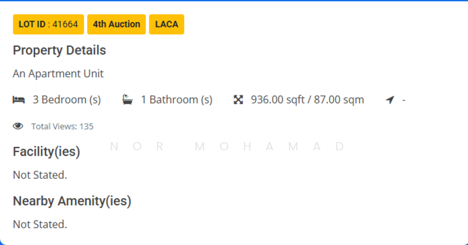Select the 4th Auction badge
The width and height of the screenshot is (468, 245).
(x=116, y=25)
